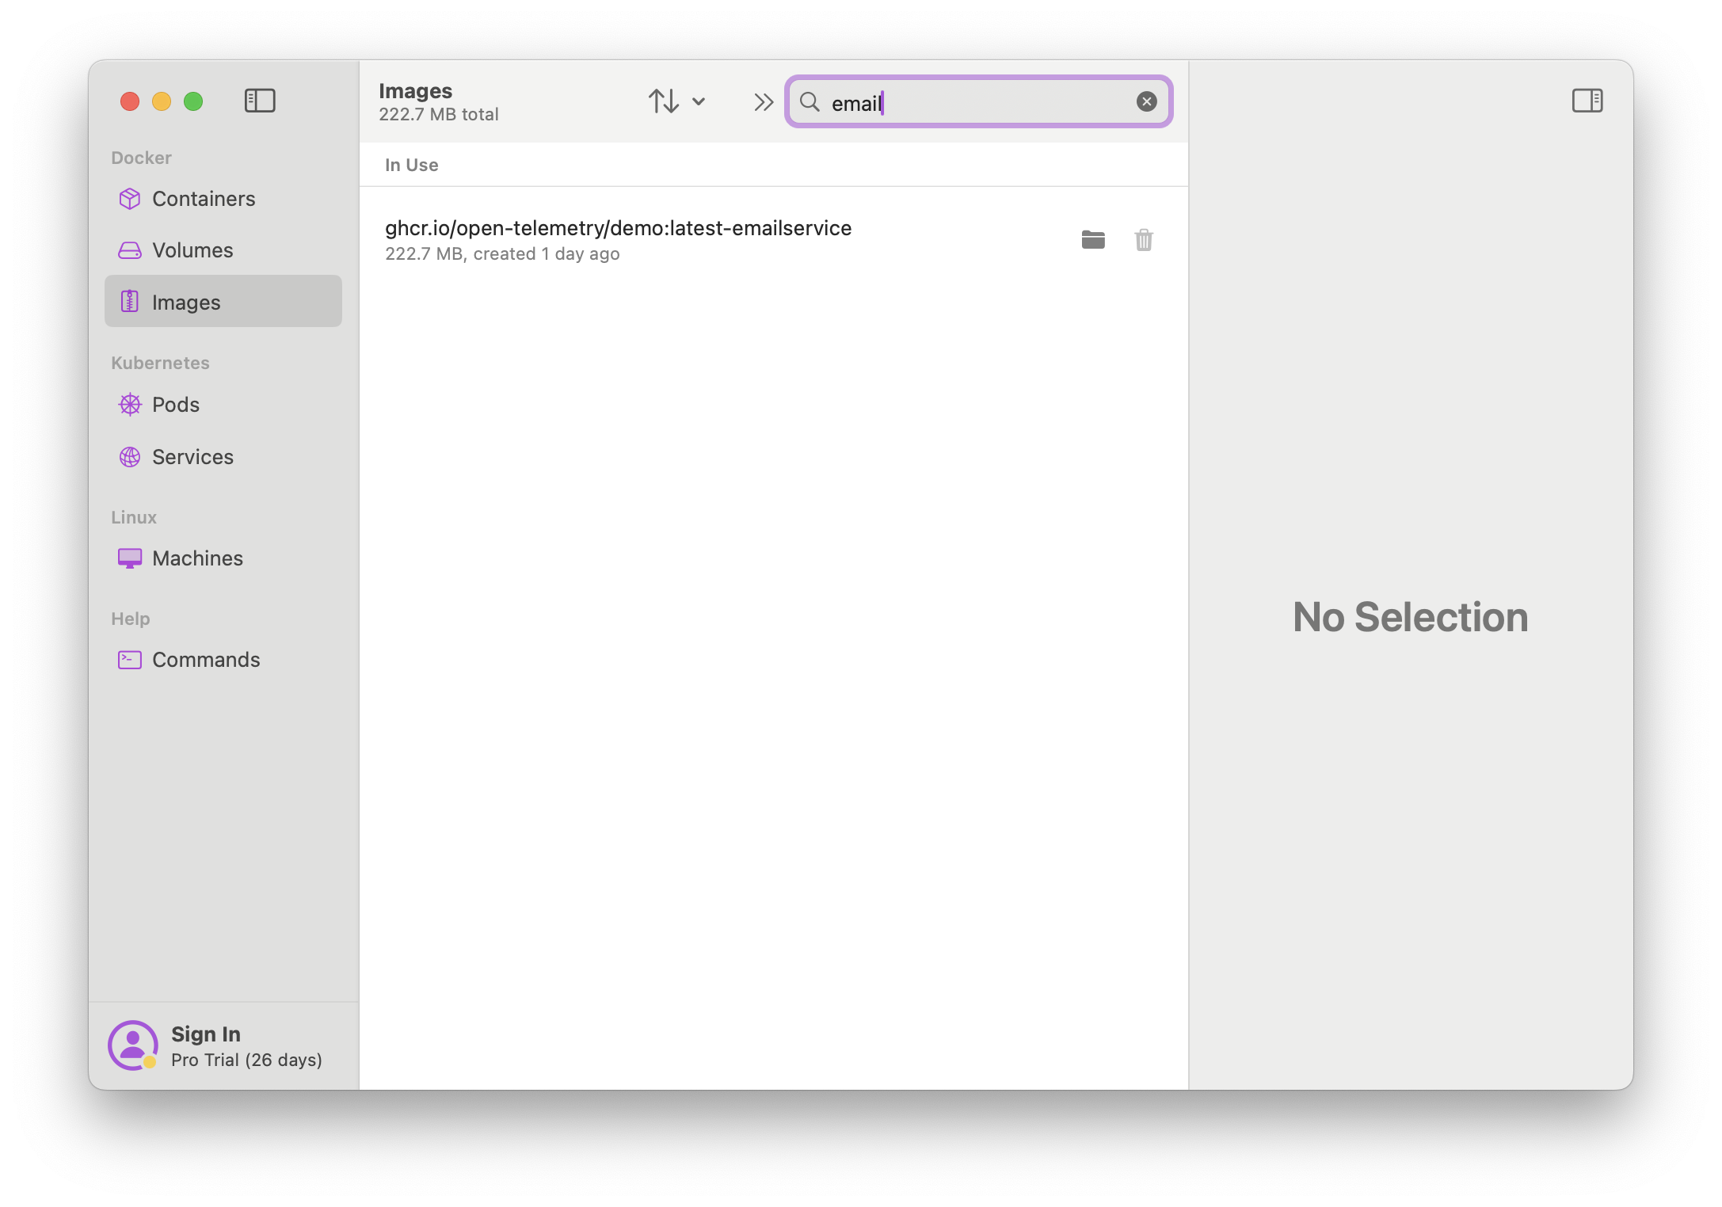Click the Images archive icon
Image resolution: width=1722 pixels, height=1207 pixels.
tap(130, 302)
